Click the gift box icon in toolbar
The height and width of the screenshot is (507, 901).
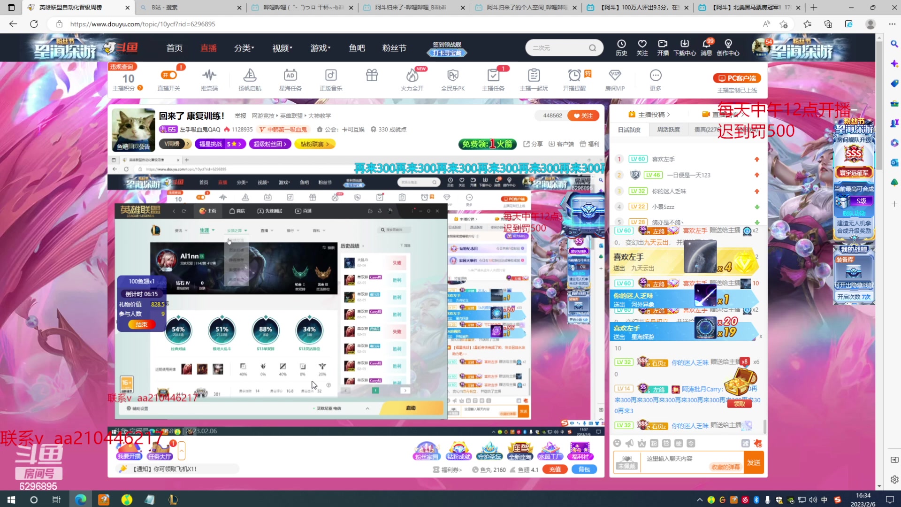(x=372, y=75)
